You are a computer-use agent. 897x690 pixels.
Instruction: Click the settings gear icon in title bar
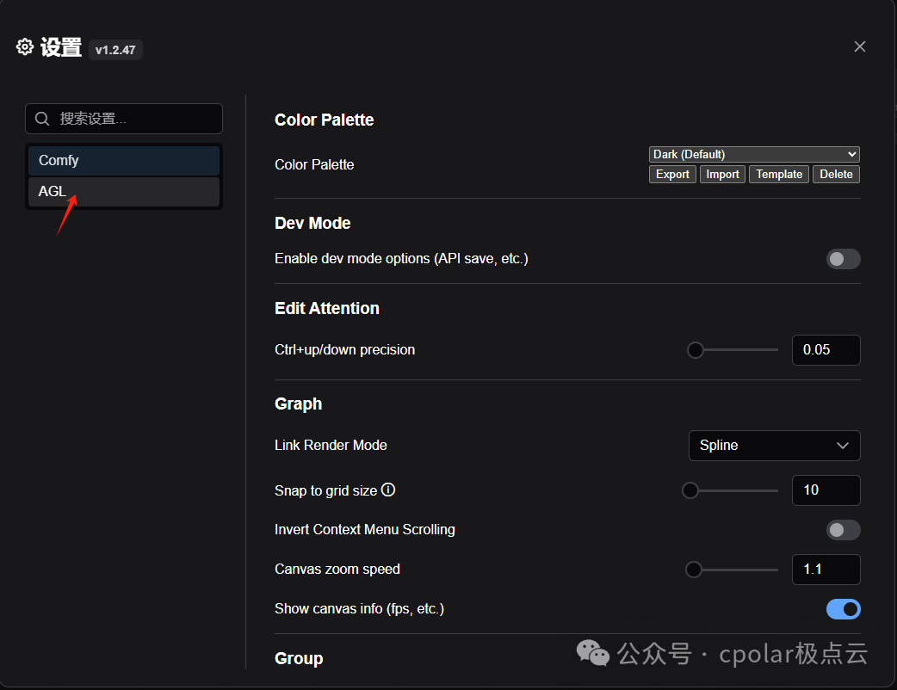pyautogui.click(x=24, y=46)
